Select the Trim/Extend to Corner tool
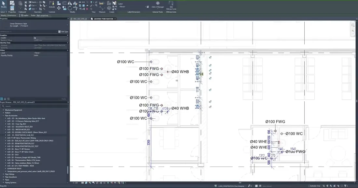Image resolution: width=358 pixels, height=188 pixels. tap(75, 8)
